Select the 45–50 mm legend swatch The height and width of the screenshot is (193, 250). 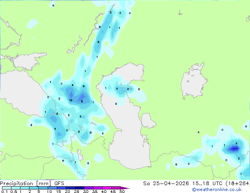tap(116, 188)
